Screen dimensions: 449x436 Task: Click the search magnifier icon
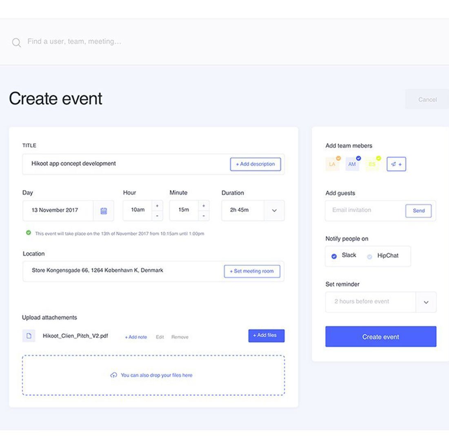[x=16, y=42]
